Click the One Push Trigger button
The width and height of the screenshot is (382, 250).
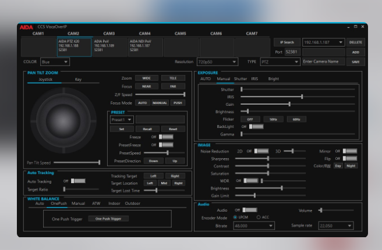(x=108, y=219)
